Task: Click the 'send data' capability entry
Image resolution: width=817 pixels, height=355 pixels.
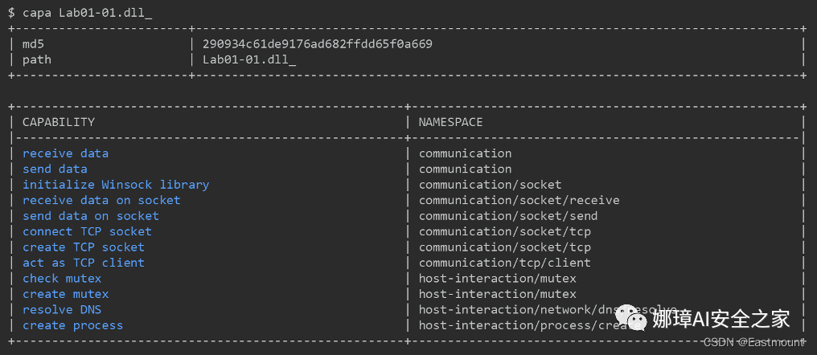Action: [55, 169]
